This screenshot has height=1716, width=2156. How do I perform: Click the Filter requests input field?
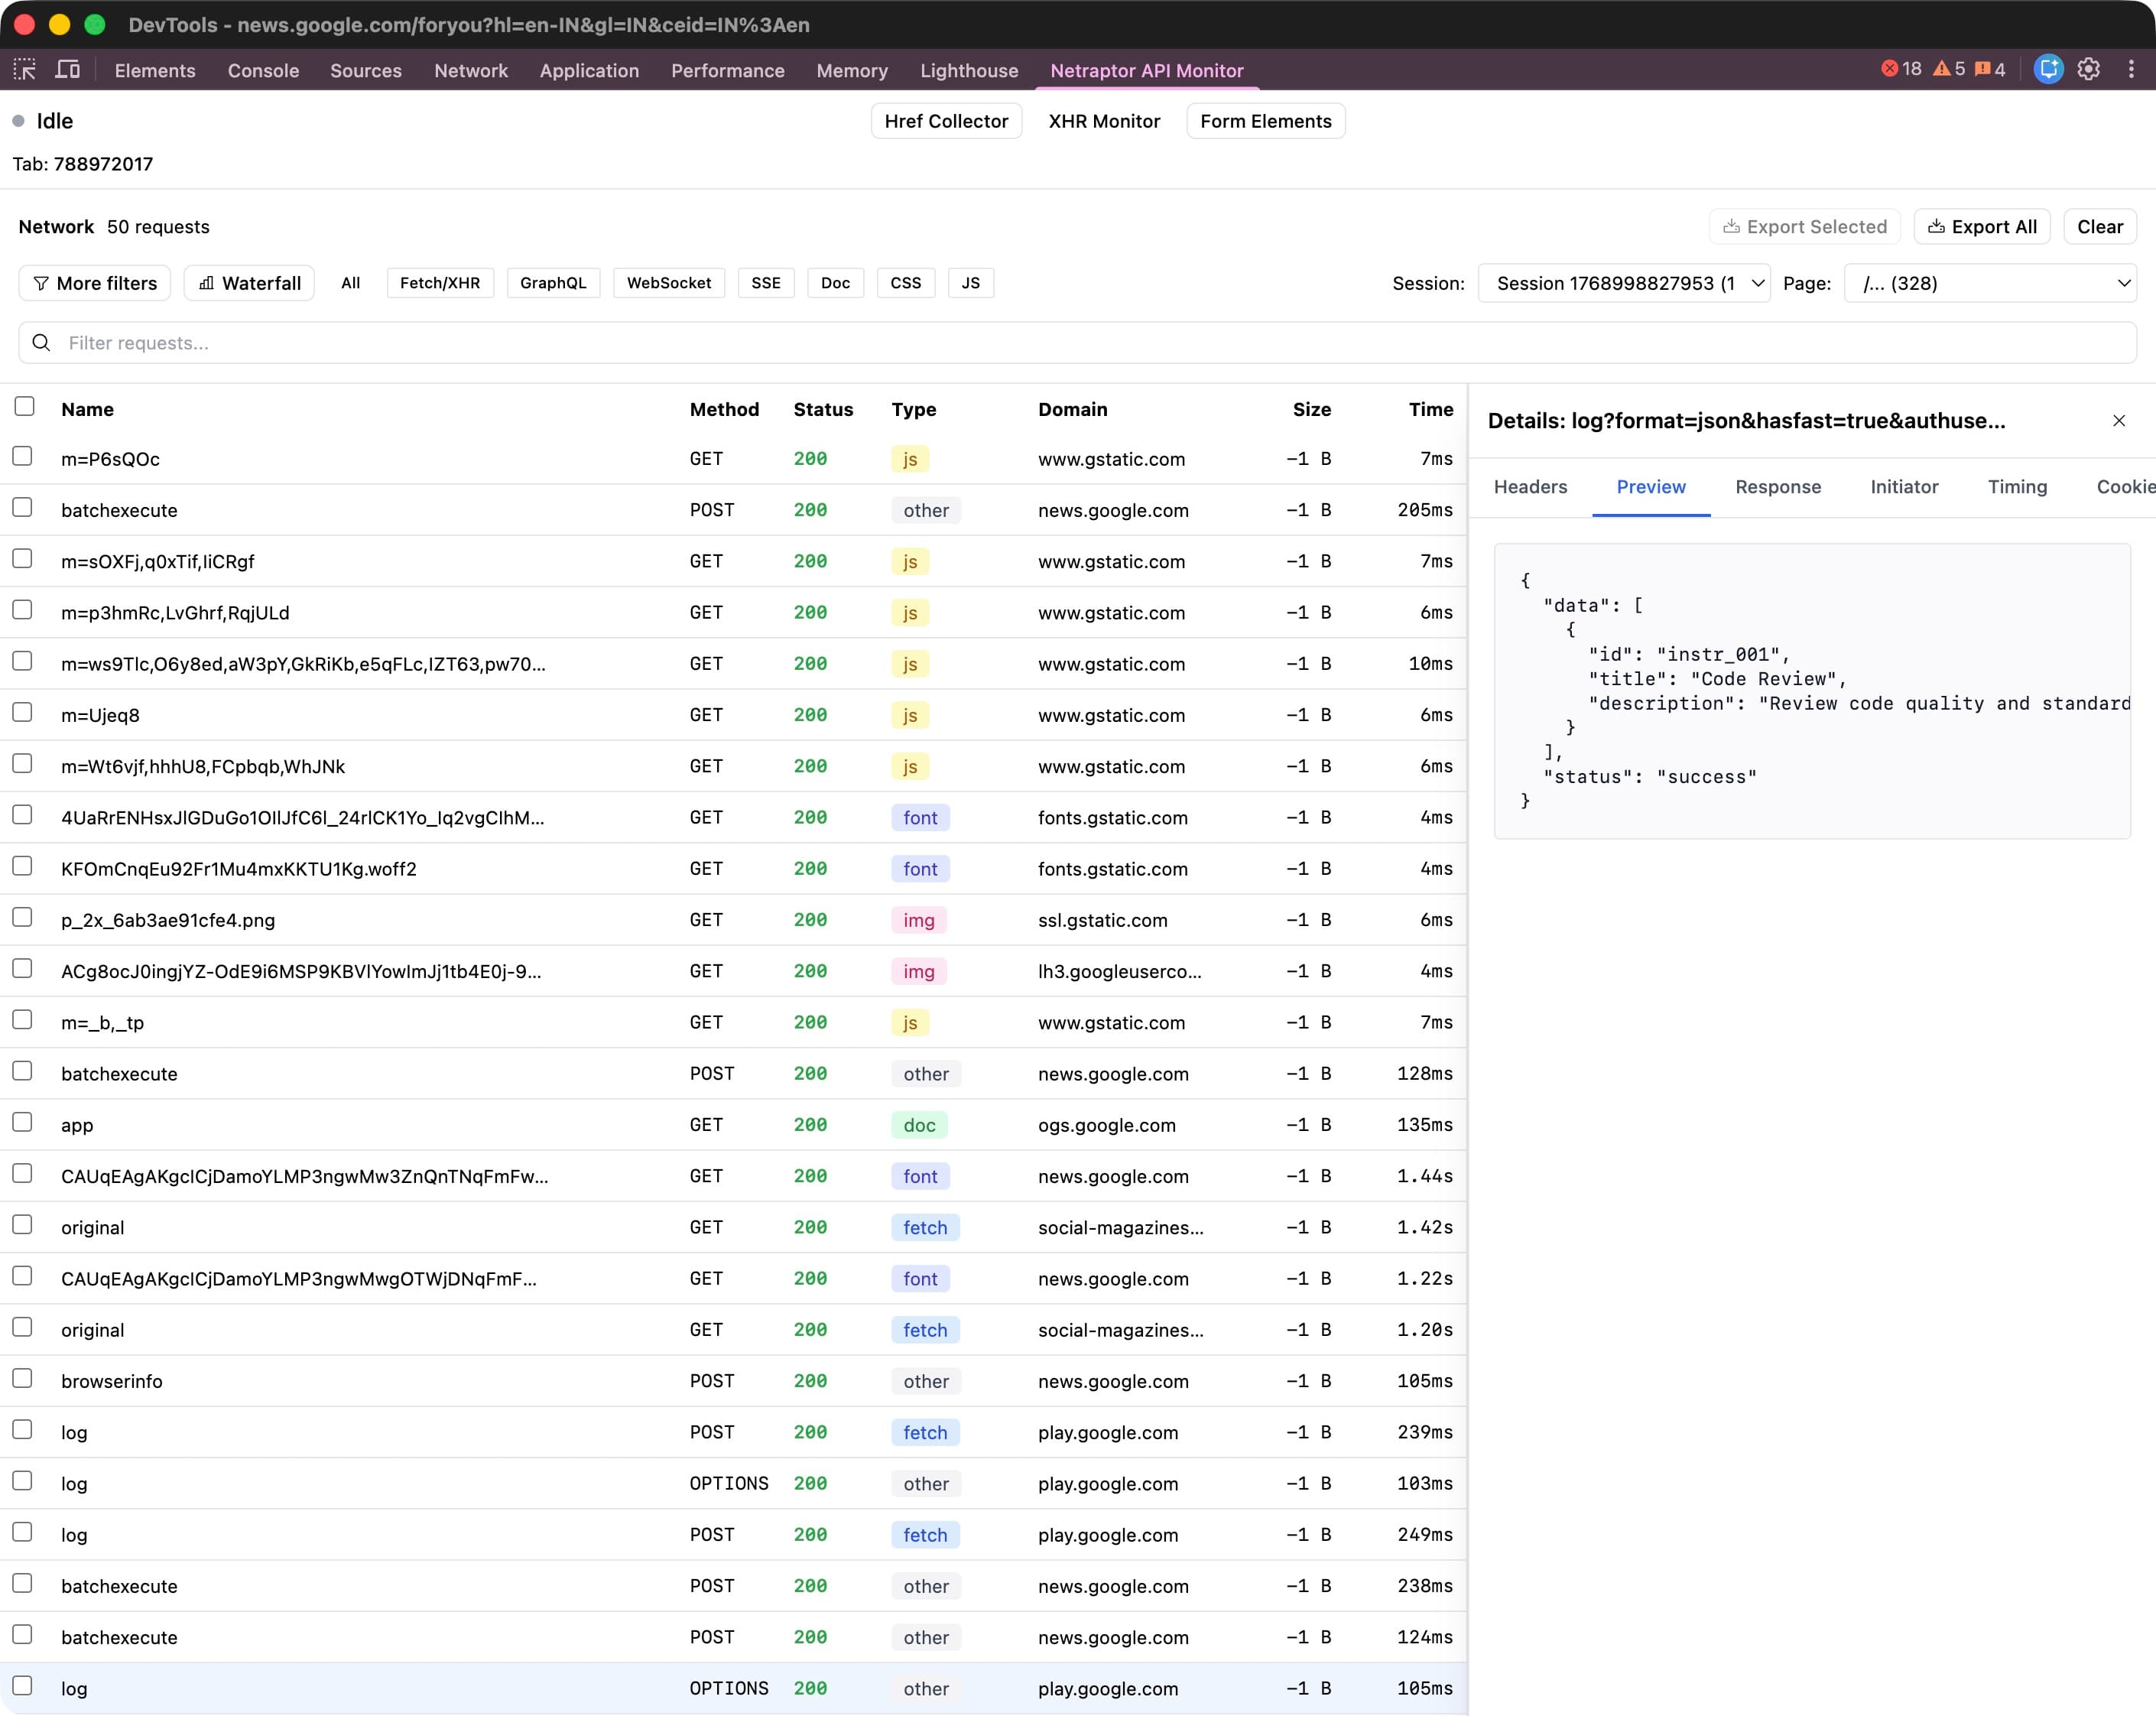[x=400, y=343]
